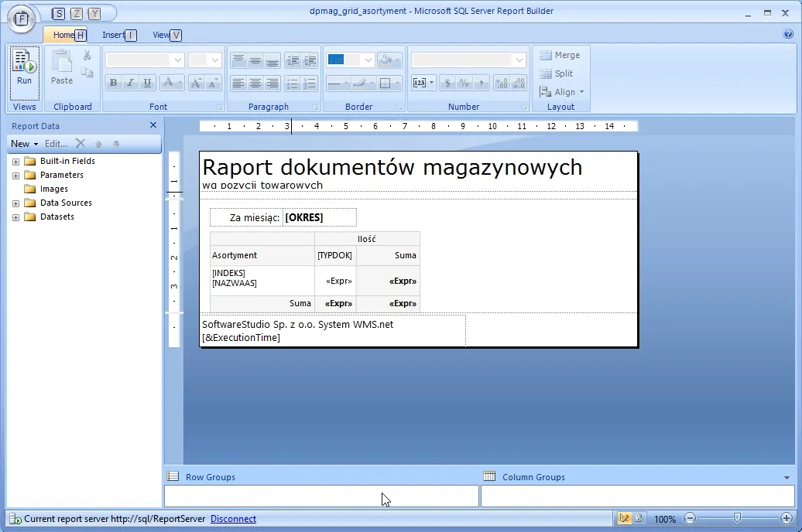Align text right
802x532 pixels.
(x=272, y=83)
